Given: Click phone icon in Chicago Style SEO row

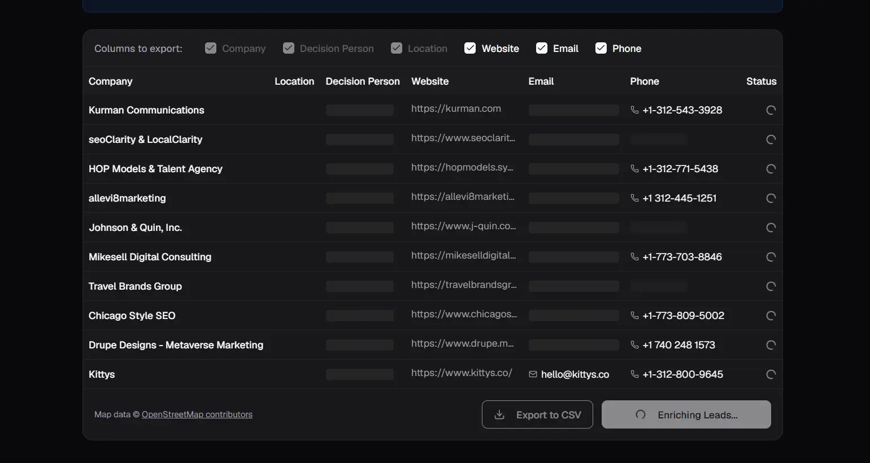Looking at the screenshot, I should click(x=634, y=316).
